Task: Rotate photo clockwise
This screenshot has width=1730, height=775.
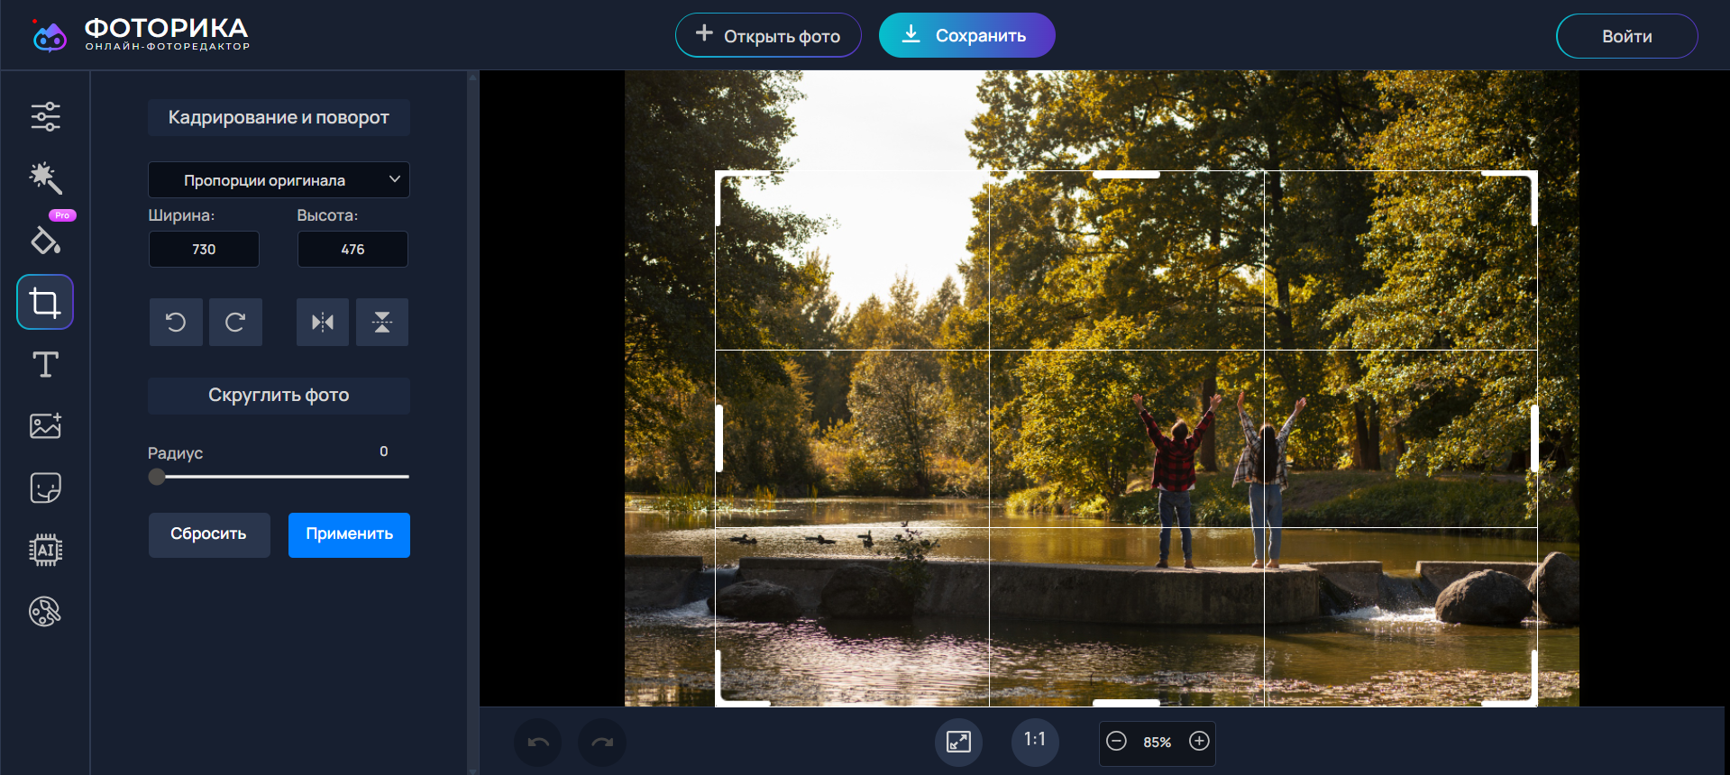Action: click(x=235, y=322)
